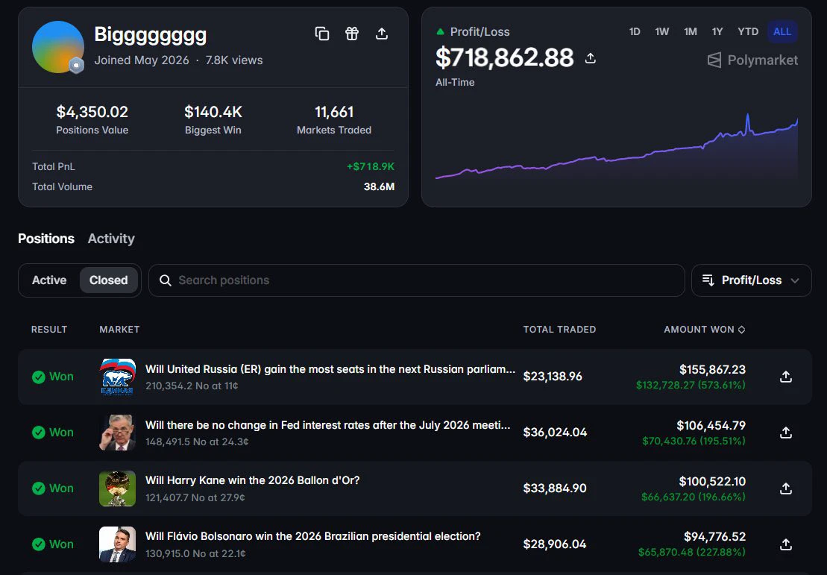The height and width of the screenshot is (575, 827).
Task: Set chart range to 1W
Action: click(662, 31)
